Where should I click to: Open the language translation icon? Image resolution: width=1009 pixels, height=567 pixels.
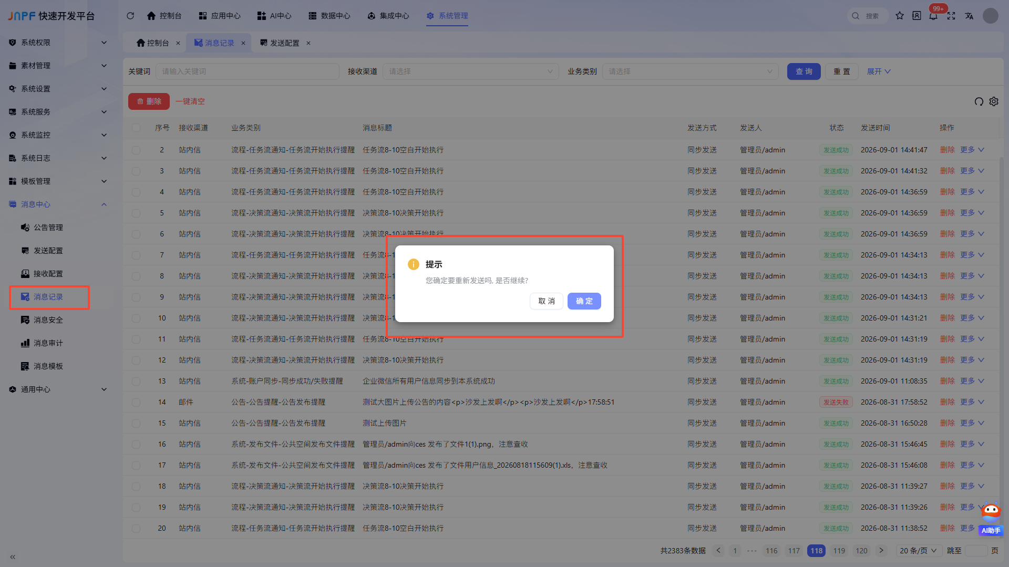tap(969, 16)
